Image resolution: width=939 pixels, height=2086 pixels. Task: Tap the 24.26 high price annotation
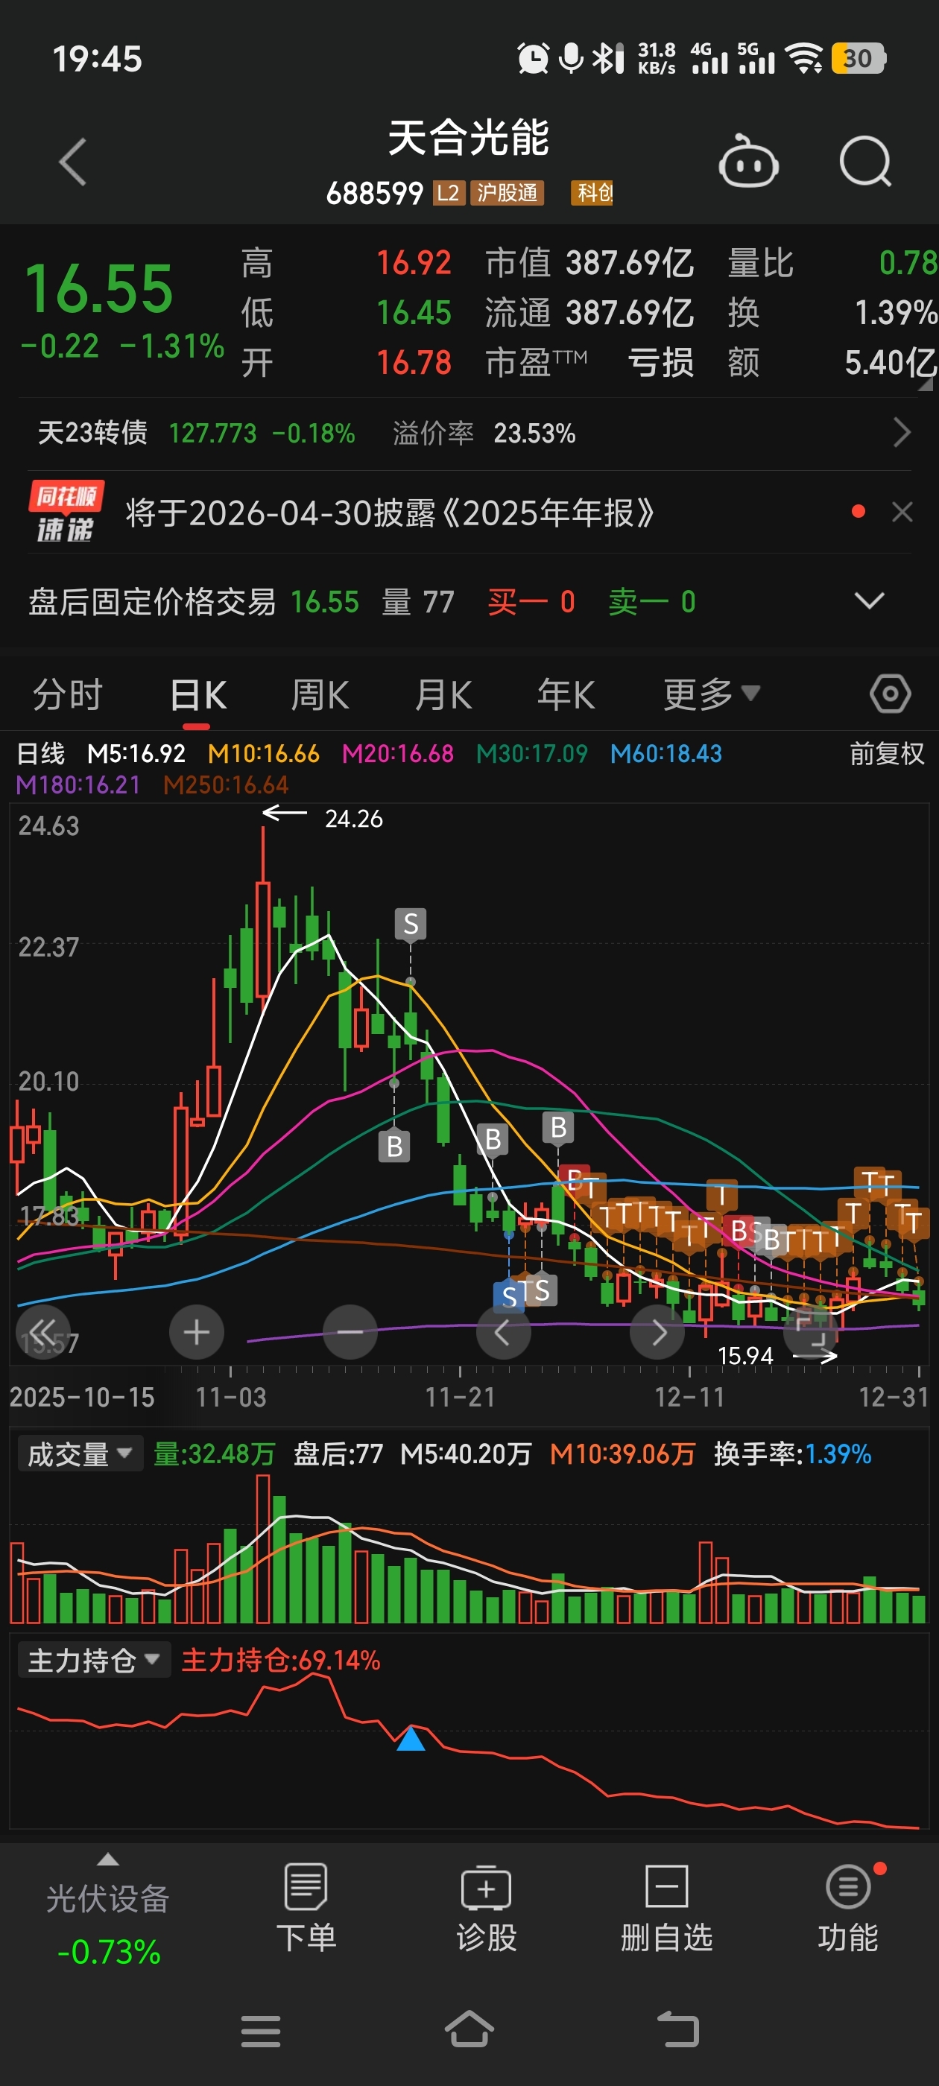353,819
